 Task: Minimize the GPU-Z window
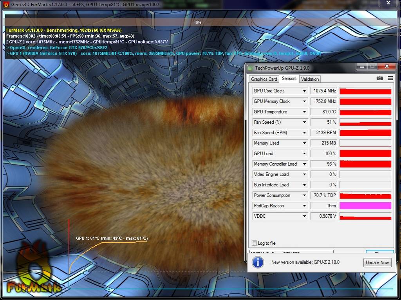[361, 67]
